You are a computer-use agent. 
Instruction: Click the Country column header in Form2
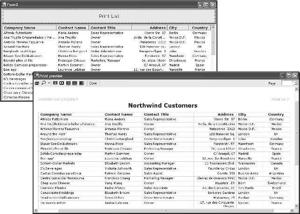[x=200, y=28]
